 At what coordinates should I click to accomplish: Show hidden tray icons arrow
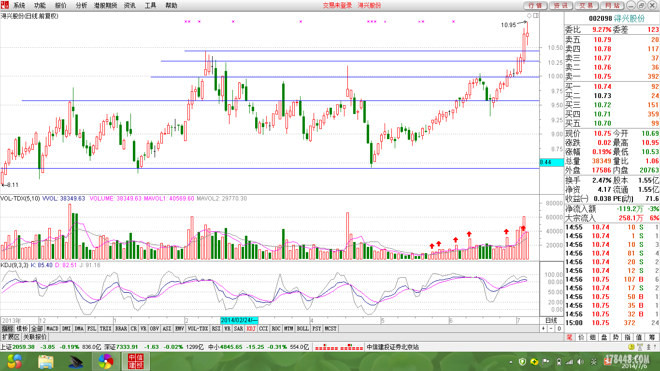pos(511,361)
